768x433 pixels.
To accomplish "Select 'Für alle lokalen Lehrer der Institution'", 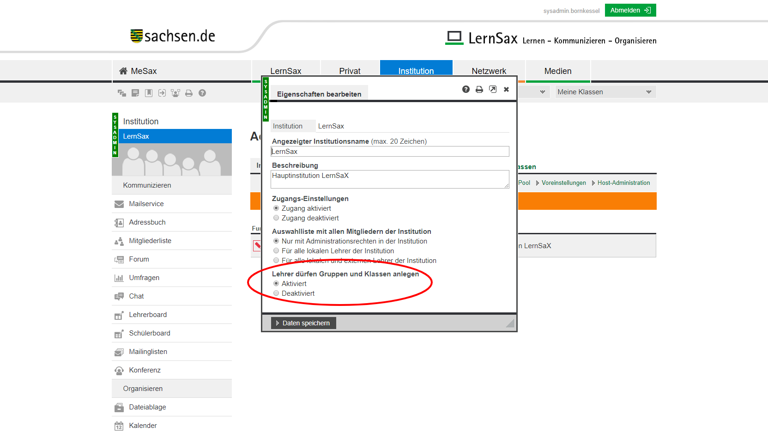I will click(x=276, y=251).
